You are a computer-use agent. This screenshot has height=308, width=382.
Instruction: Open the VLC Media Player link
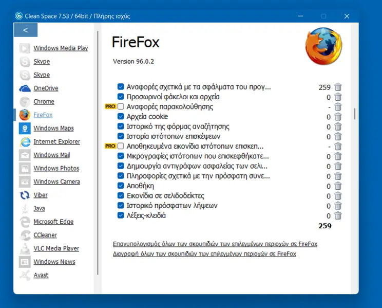click(x=56, y=248)
